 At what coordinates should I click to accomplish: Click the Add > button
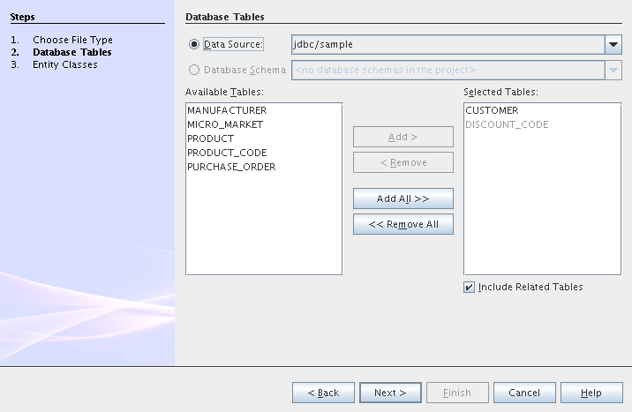pyautogui.click(x=403, y=137)
